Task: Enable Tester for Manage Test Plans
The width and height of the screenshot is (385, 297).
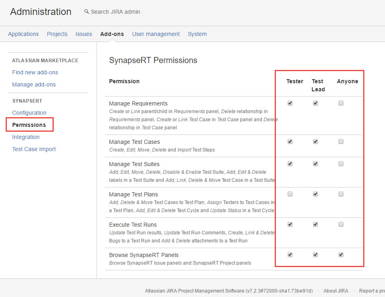Action: tap(290, 194)
